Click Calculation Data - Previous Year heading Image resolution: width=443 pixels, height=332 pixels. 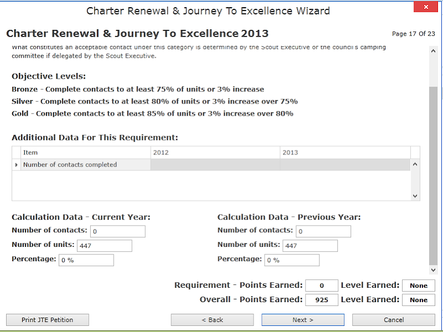[289, 217]
